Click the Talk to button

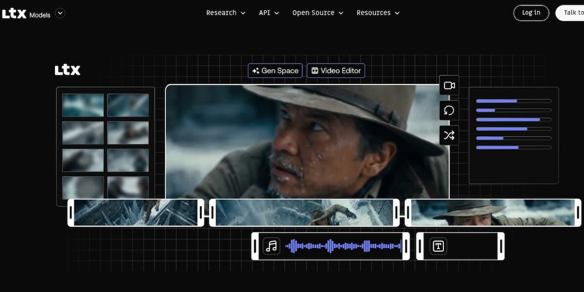point(570,13)
